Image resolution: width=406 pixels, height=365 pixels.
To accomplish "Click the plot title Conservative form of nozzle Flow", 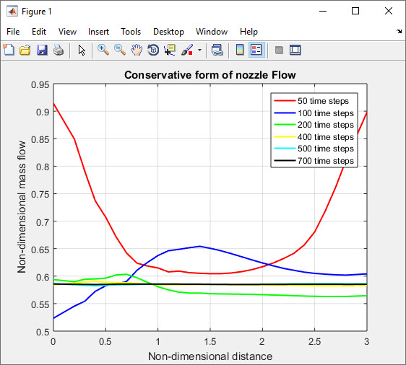I will tap(210, 75).
